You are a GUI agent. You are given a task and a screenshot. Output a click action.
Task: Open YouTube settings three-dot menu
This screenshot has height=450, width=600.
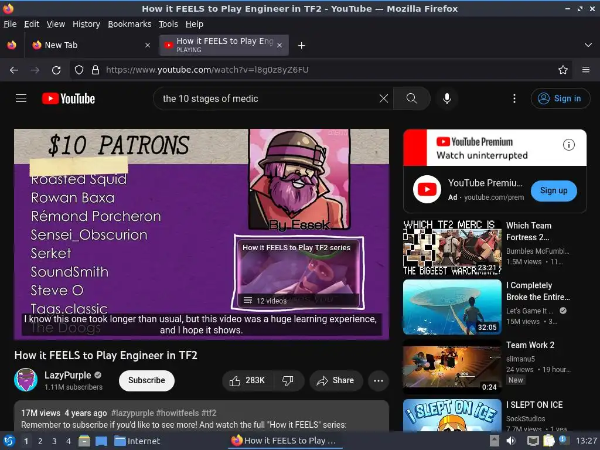click(x=514, y=98)
